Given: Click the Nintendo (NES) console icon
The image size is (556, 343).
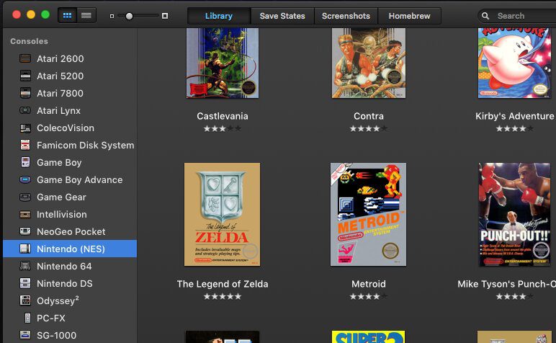Looking at the screenshot, I should click(25, 249).
